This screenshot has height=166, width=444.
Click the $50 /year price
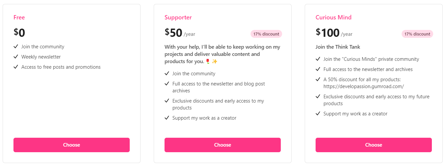pos(179,33)
